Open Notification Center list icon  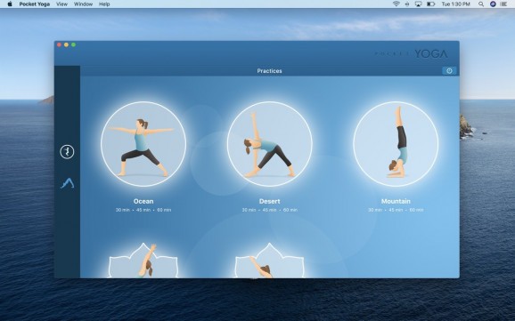coord(503,4)
